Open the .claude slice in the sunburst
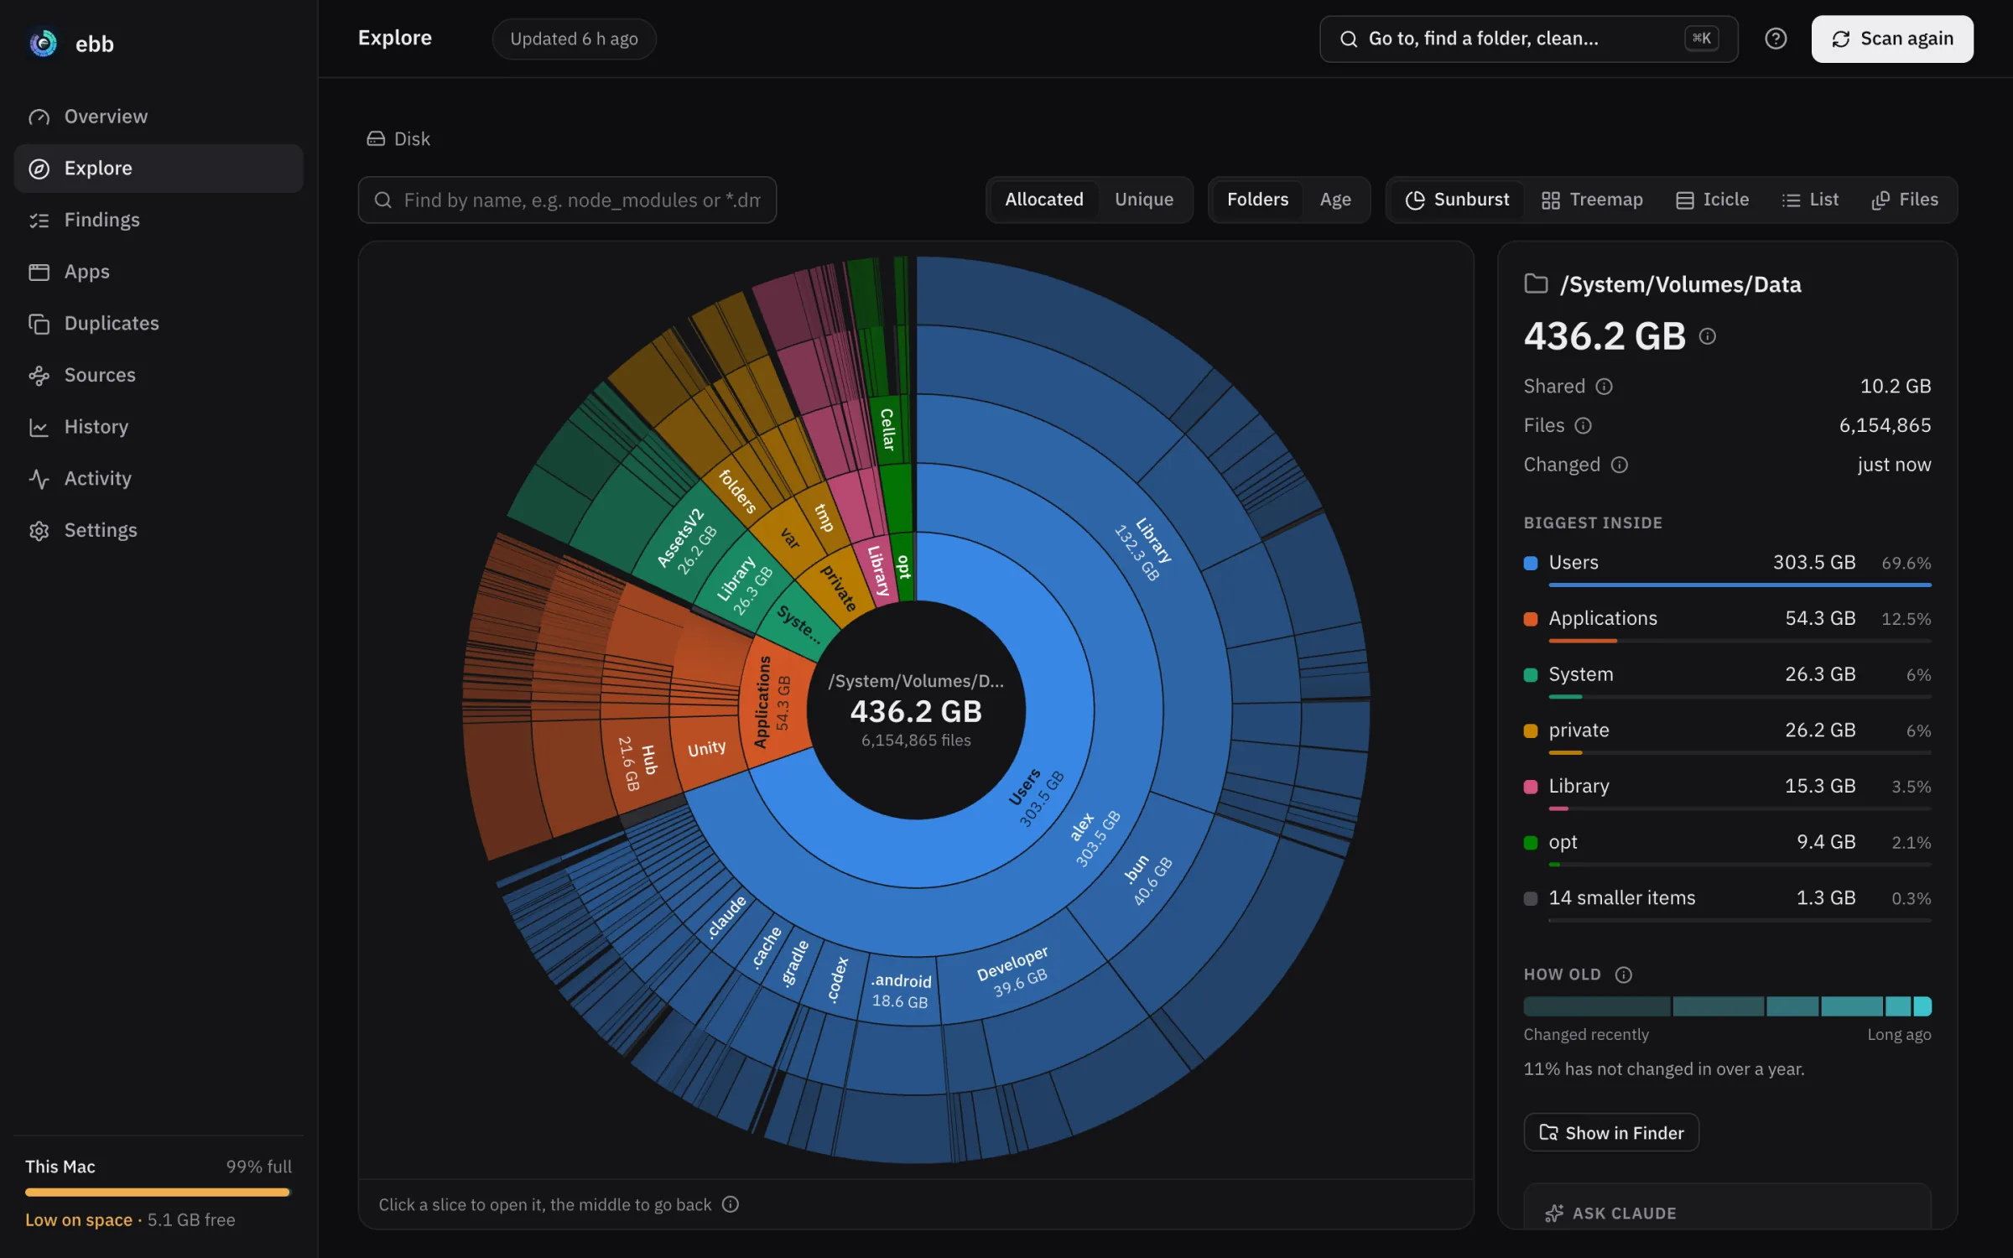 726,918
